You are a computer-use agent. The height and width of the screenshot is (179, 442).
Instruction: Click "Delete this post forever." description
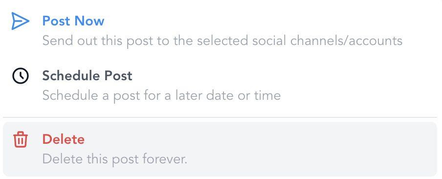(115, 159)
